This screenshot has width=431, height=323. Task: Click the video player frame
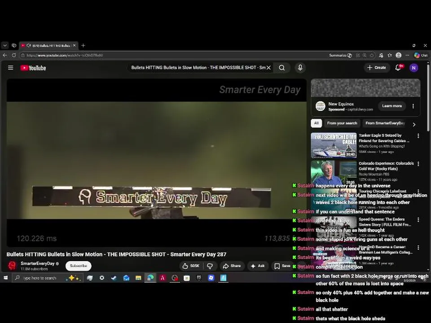156,162
